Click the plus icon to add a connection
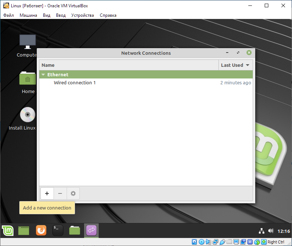The image size is (292, 246). [x=47, y=193]
